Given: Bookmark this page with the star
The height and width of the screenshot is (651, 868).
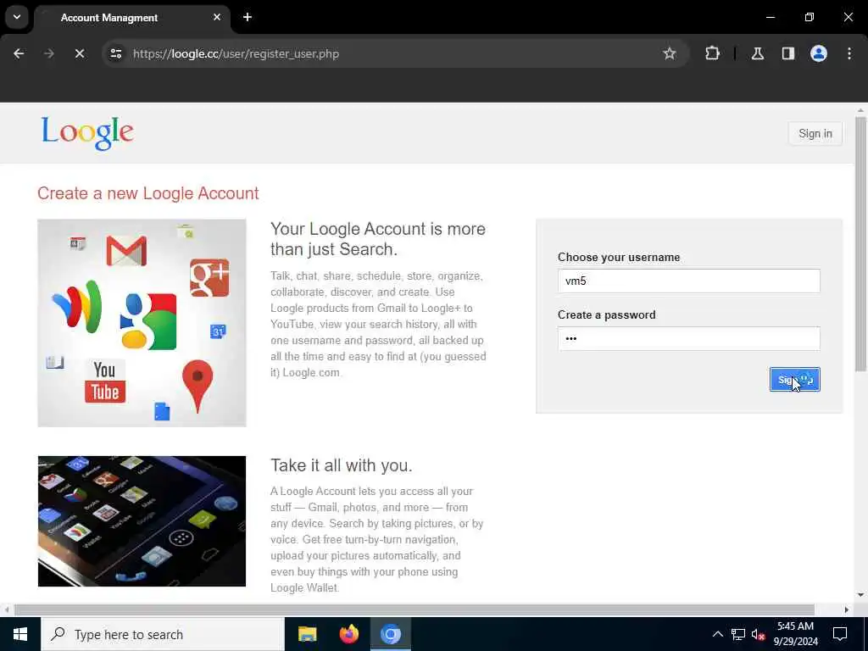Looking at the screenshot, I should point(670,53).
